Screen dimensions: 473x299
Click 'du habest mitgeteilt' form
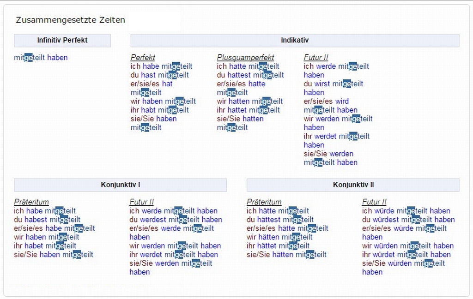[x=47, y=220]
